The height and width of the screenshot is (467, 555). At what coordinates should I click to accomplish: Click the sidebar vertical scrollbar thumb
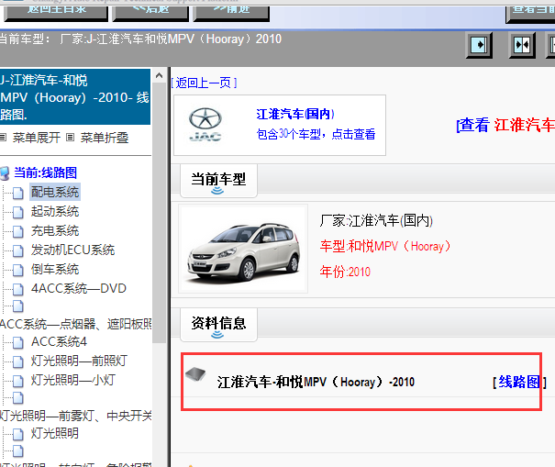(x=159, y=213)
